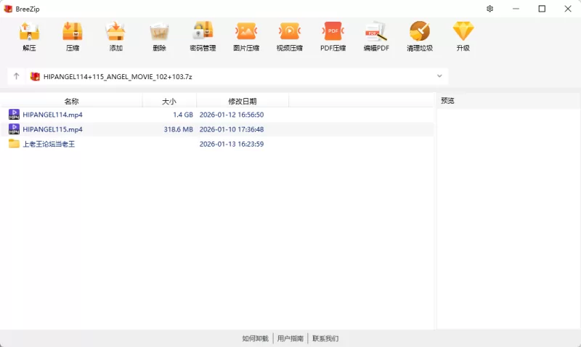Click the 解压 extract icon
Screen dimensions: 581x347
pyautogui.click(x=29, y=31)
